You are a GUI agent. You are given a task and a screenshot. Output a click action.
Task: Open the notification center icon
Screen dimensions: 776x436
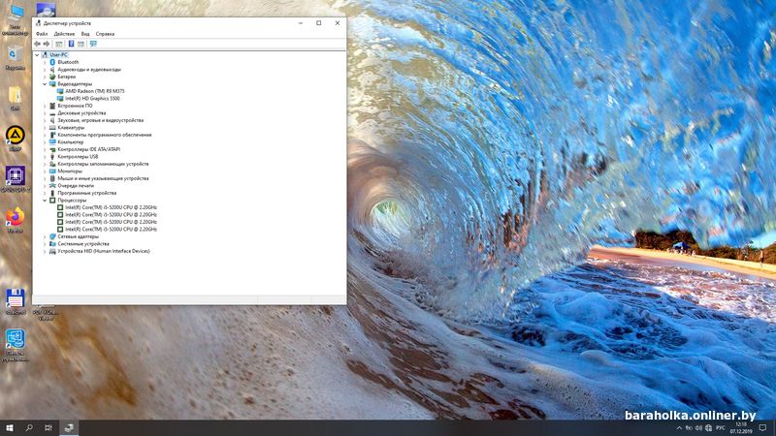[762, 428]
